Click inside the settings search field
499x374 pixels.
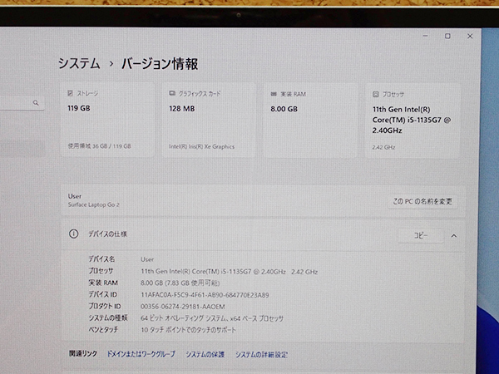click(17, 103)
